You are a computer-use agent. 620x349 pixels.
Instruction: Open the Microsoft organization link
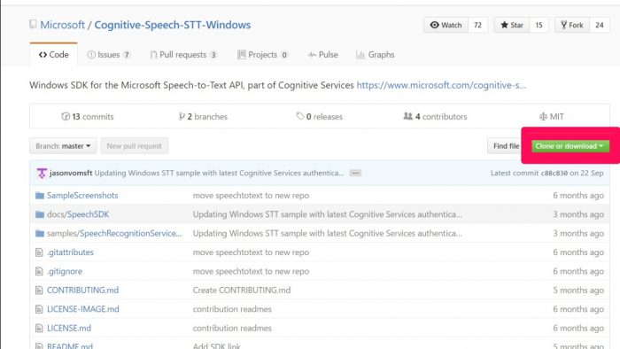tap(63, 25)
